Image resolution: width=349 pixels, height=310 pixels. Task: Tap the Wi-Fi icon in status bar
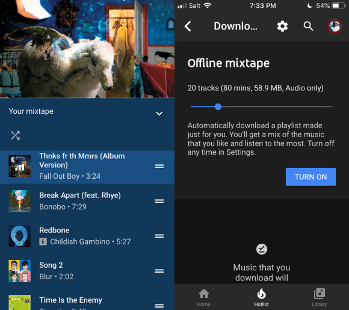point(208,5)
